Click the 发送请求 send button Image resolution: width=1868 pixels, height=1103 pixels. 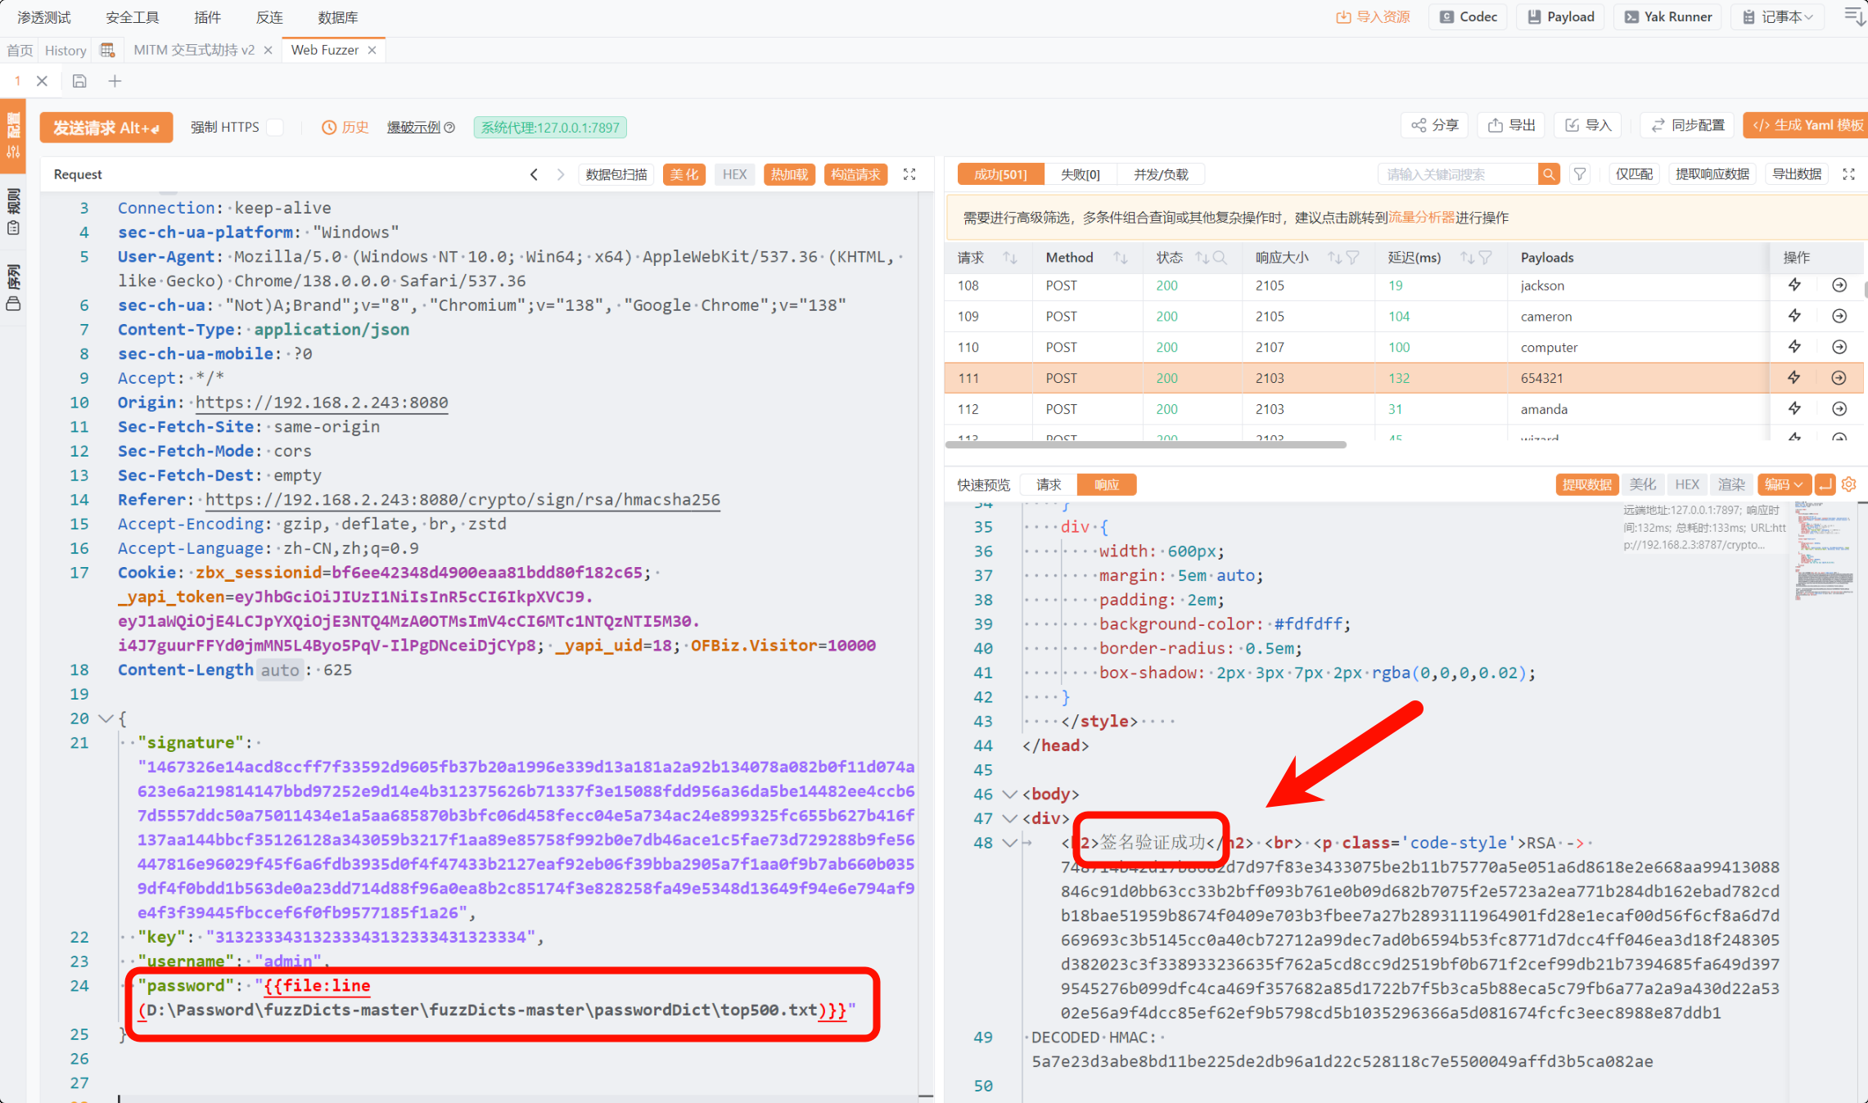coord(106,128)
